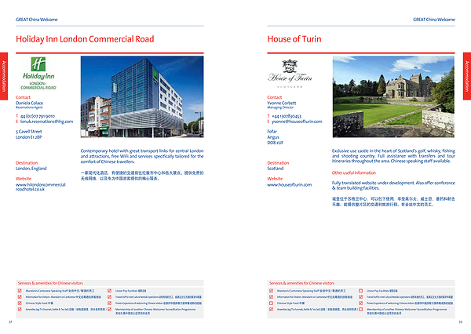Toggle Holiday Inn Mandarin/Cantonese Speaking Staff checkbox
The image size is (471, 334).
click(x=20, y=291)
